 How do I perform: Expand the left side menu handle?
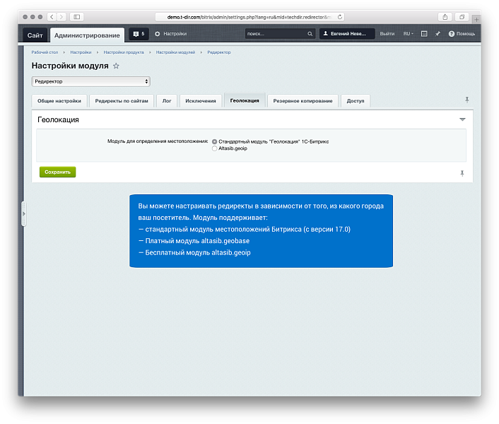(x=23, y=213)
